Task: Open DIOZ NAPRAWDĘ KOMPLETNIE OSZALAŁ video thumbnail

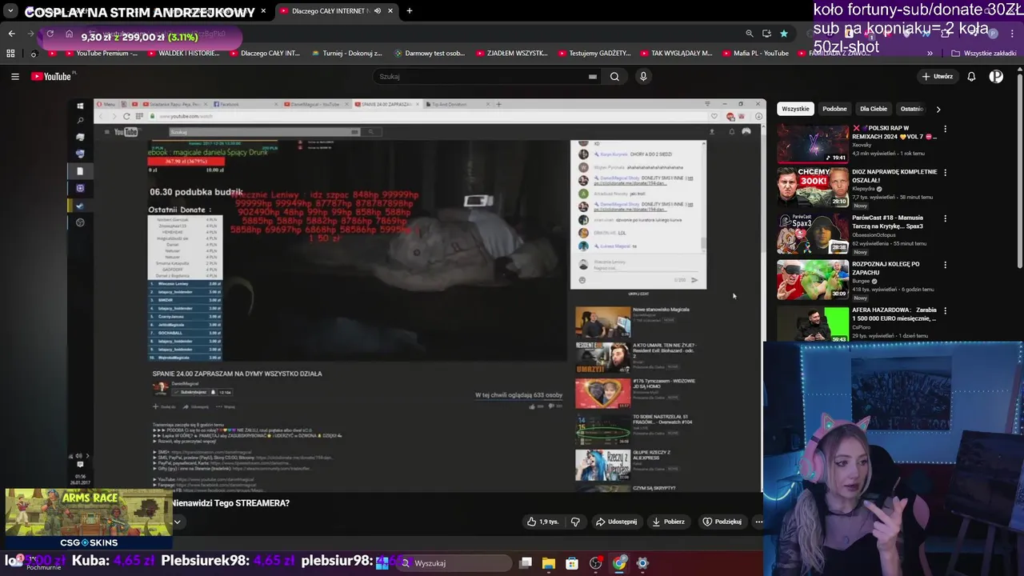Action: click(813, 187)
